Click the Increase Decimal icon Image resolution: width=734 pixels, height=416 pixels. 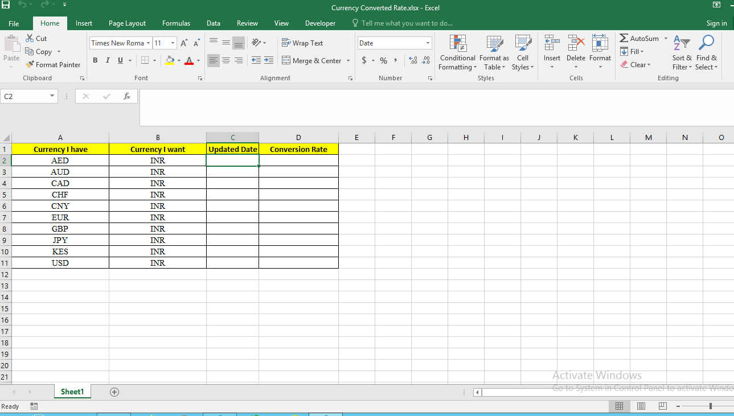(413, 60)
